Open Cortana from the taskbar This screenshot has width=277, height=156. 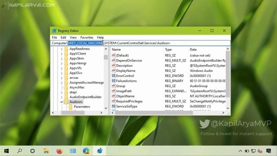pyautogui.click(x=32, y=151)
